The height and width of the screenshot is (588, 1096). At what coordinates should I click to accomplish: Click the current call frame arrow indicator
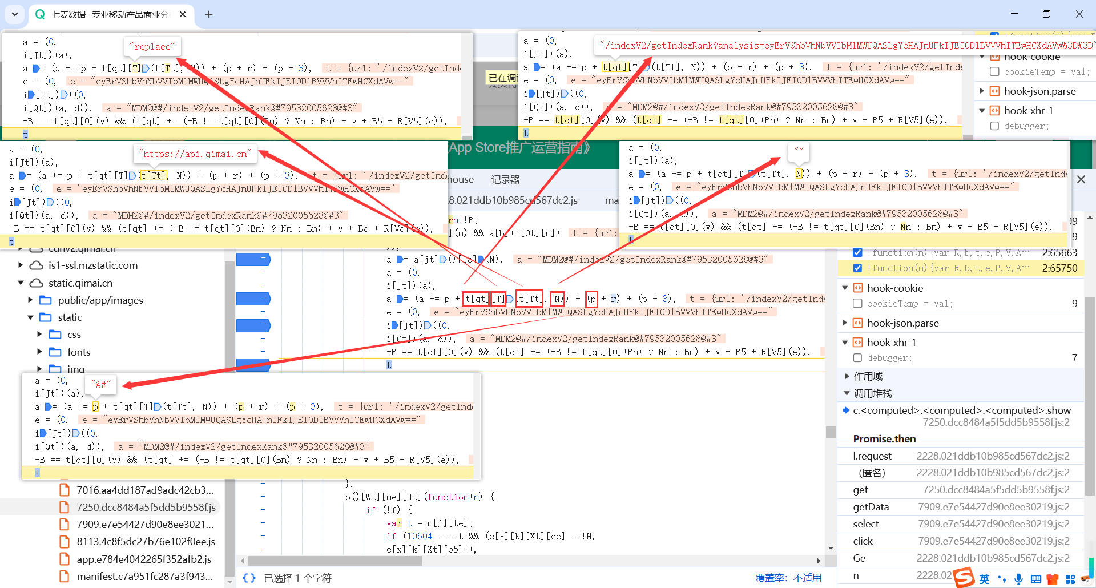coord(846,410)
